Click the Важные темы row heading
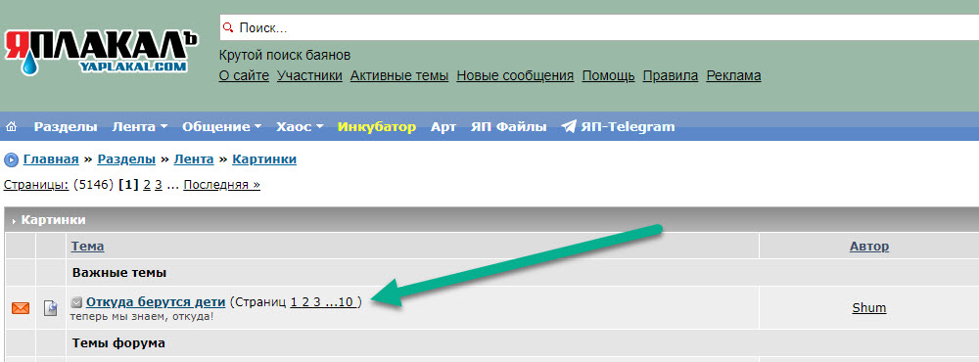979x362 pixels. [119, 273]
